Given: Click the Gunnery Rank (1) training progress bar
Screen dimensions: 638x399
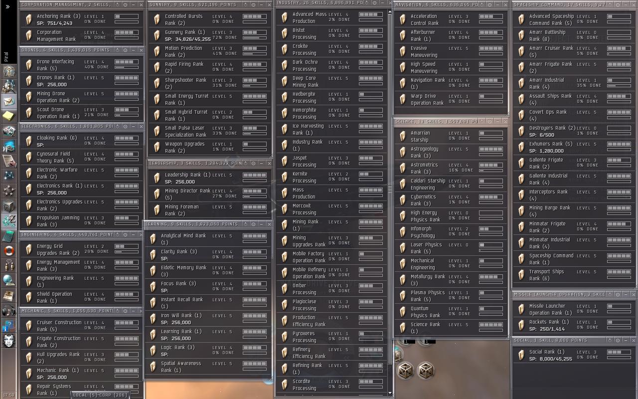Looking at the screenshot, I should [255, 37].
